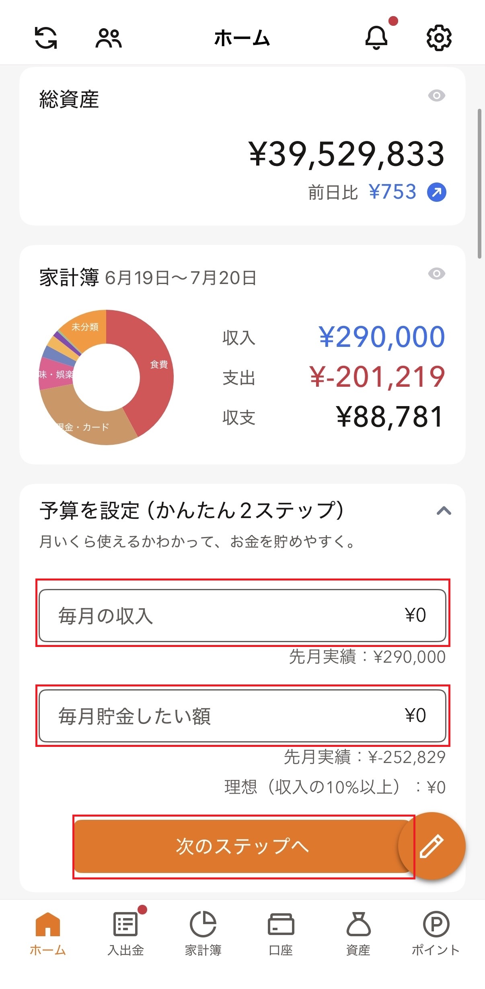
Task: Tap the 毎月の収入 input field
Action: click(242, 615)
